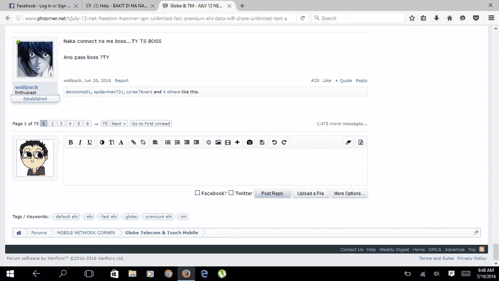Click the browser Search field

(358, 18)
